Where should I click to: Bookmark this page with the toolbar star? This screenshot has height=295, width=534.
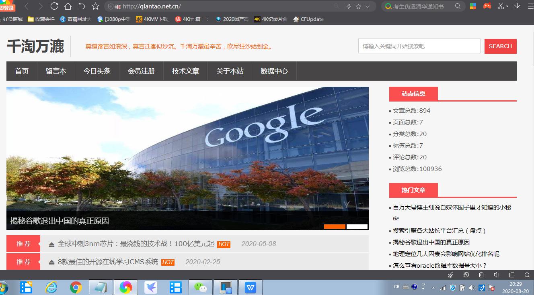coord(95,6)
